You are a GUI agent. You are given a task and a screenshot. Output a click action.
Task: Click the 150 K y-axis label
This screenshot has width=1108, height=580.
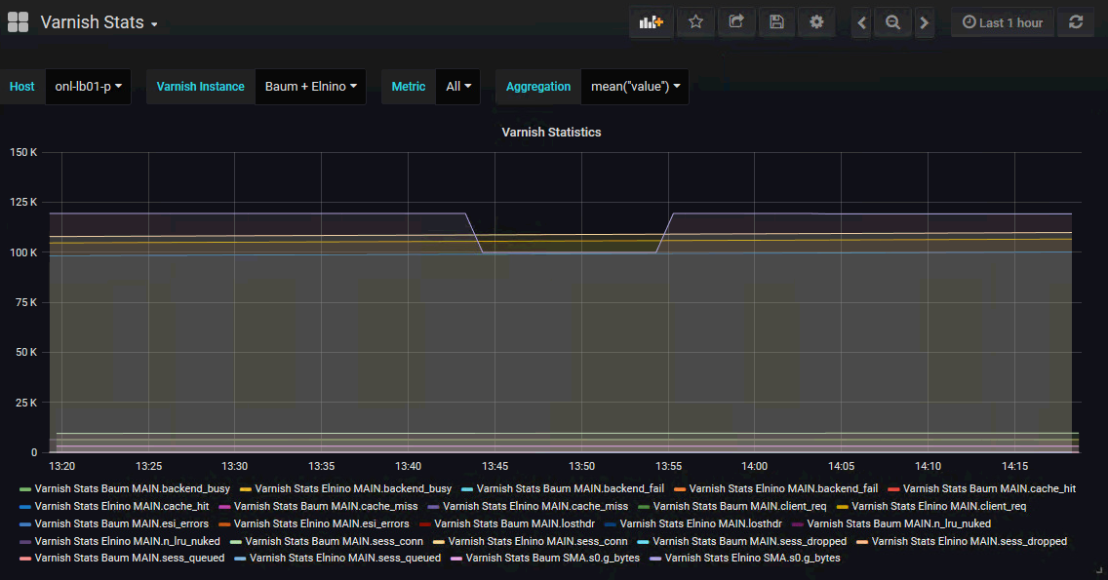click(23, 152)
